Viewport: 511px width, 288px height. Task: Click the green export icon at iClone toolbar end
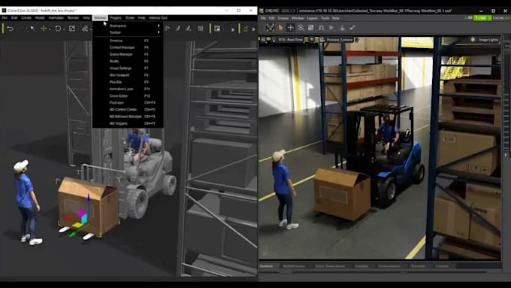click(246, 29)
